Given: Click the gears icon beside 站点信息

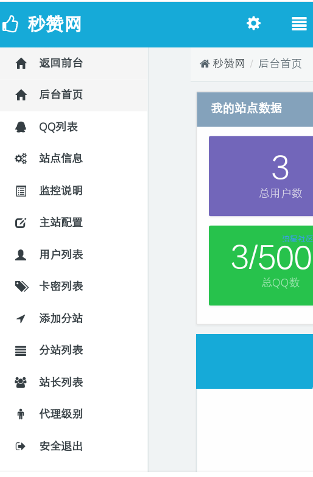Looking at the screenshot, I should tap(21, 158).
